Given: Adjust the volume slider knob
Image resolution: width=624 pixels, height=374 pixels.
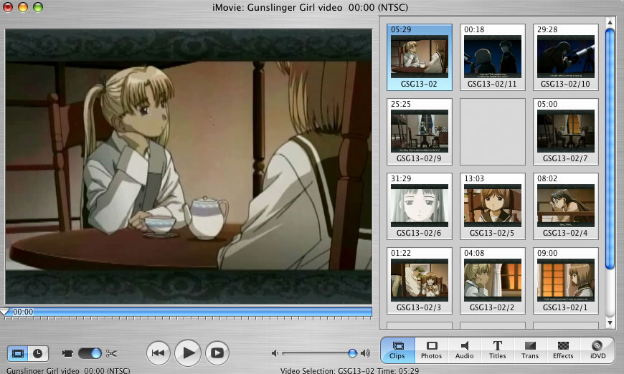Looking at the screenshot, I should (352, 353).
